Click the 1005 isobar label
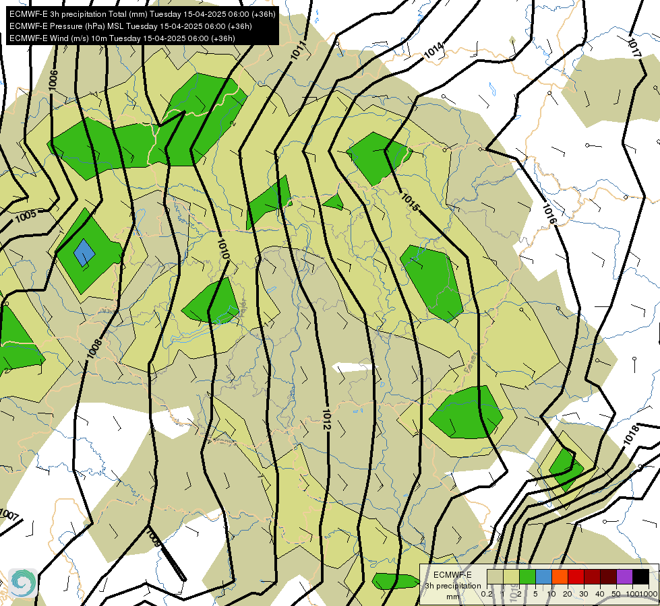 pos(26,217)
